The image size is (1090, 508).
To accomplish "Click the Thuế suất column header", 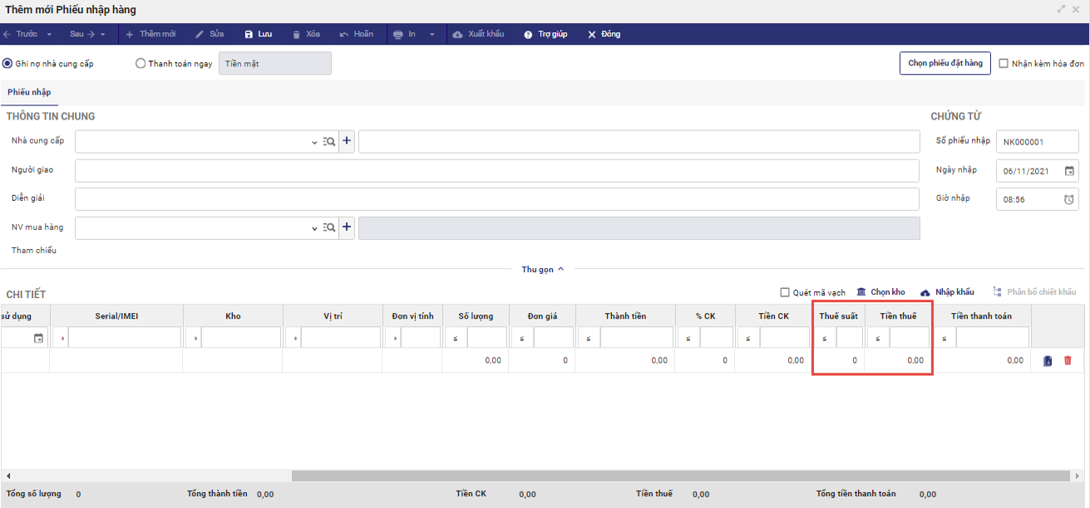I will coord(838,315).
